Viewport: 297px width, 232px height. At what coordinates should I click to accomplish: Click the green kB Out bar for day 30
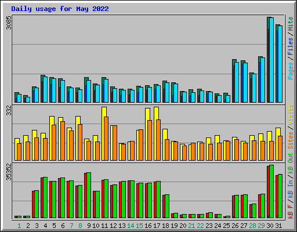(271, 191)
